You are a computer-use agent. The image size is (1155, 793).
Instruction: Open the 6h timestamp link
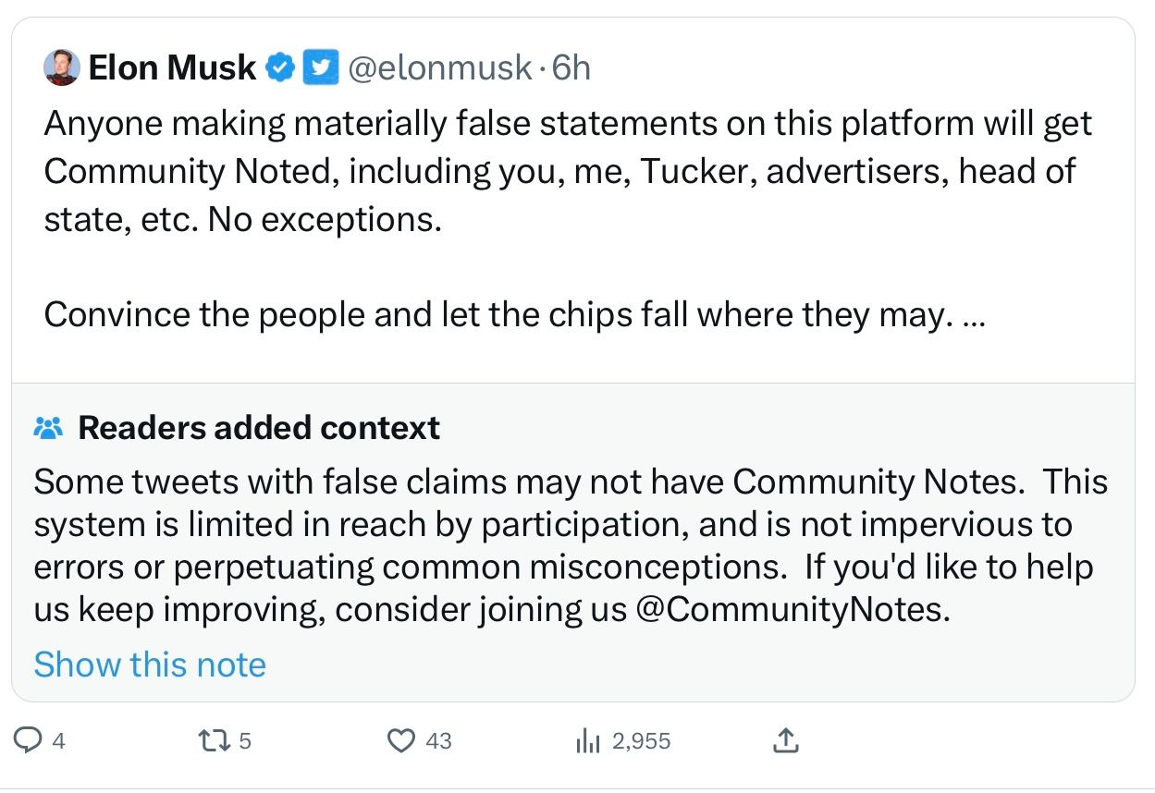point(571,67)
